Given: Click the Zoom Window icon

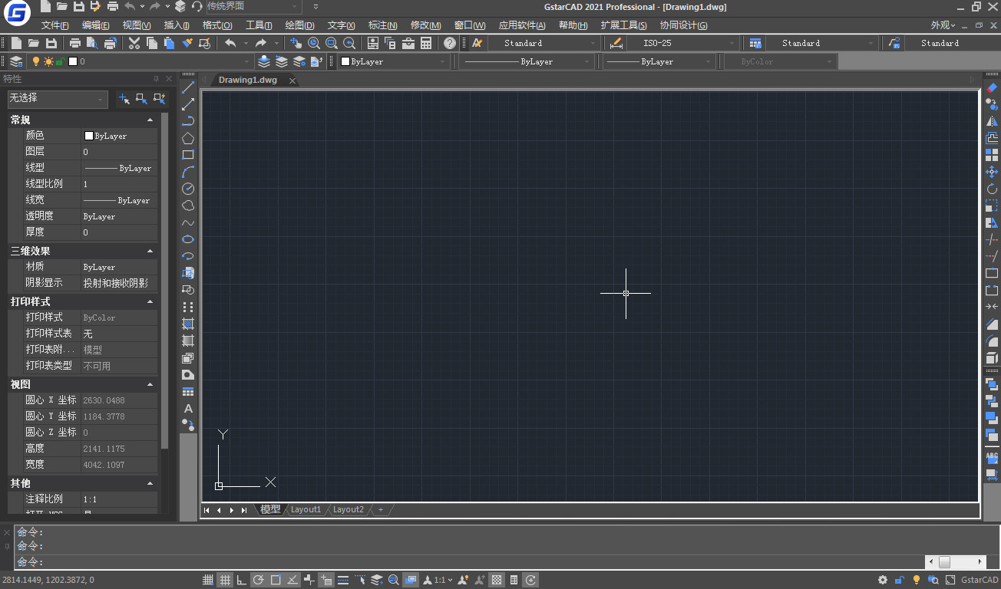Looking at the screenshot, I should [x=332, y=43].
